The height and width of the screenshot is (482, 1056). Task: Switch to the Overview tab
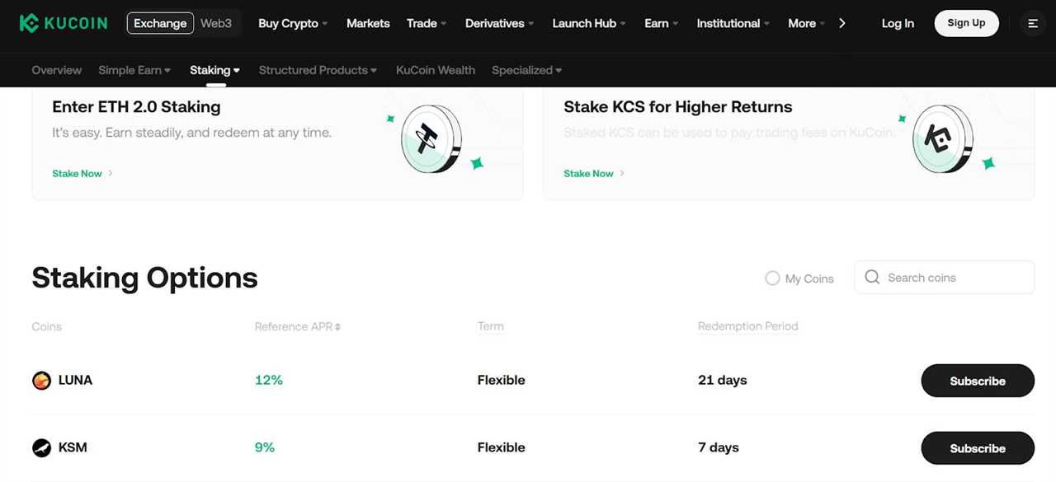(x=56, y=70)
